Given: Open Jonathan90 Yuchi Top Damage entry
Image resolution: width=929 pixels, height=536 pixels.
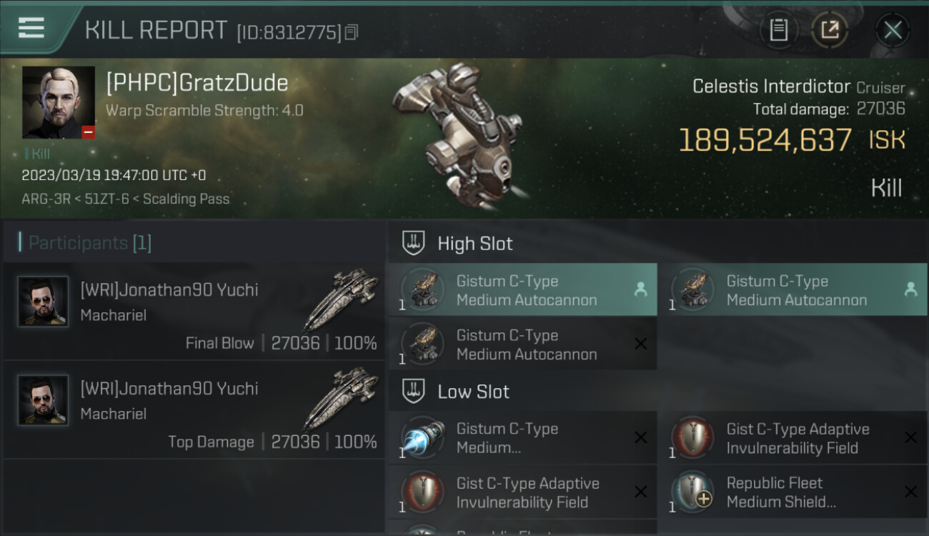Looking at the screenshot, I should tap(194, 410).
